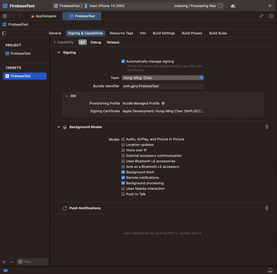Delete the Background Modes capability
Viewport: 277px width, 274px height.
point(267,127)
